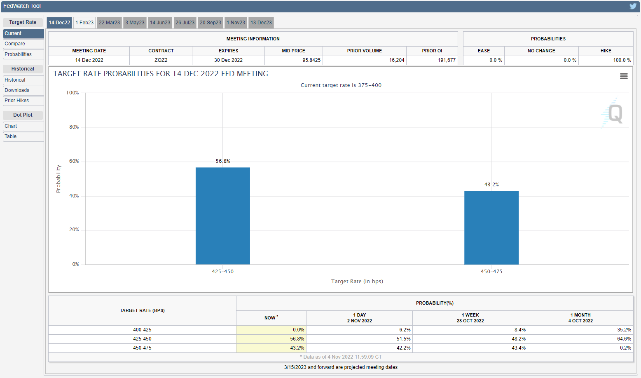
Task: Open the Downloads sidebar item
Action: coord(23,90)
